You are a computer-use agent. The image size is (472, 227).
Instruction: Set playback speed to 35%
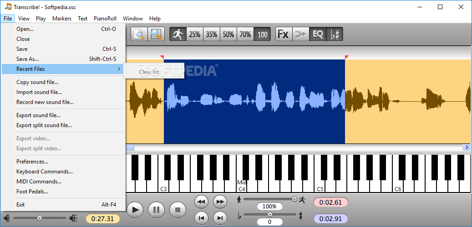click(x=212, y=34)
